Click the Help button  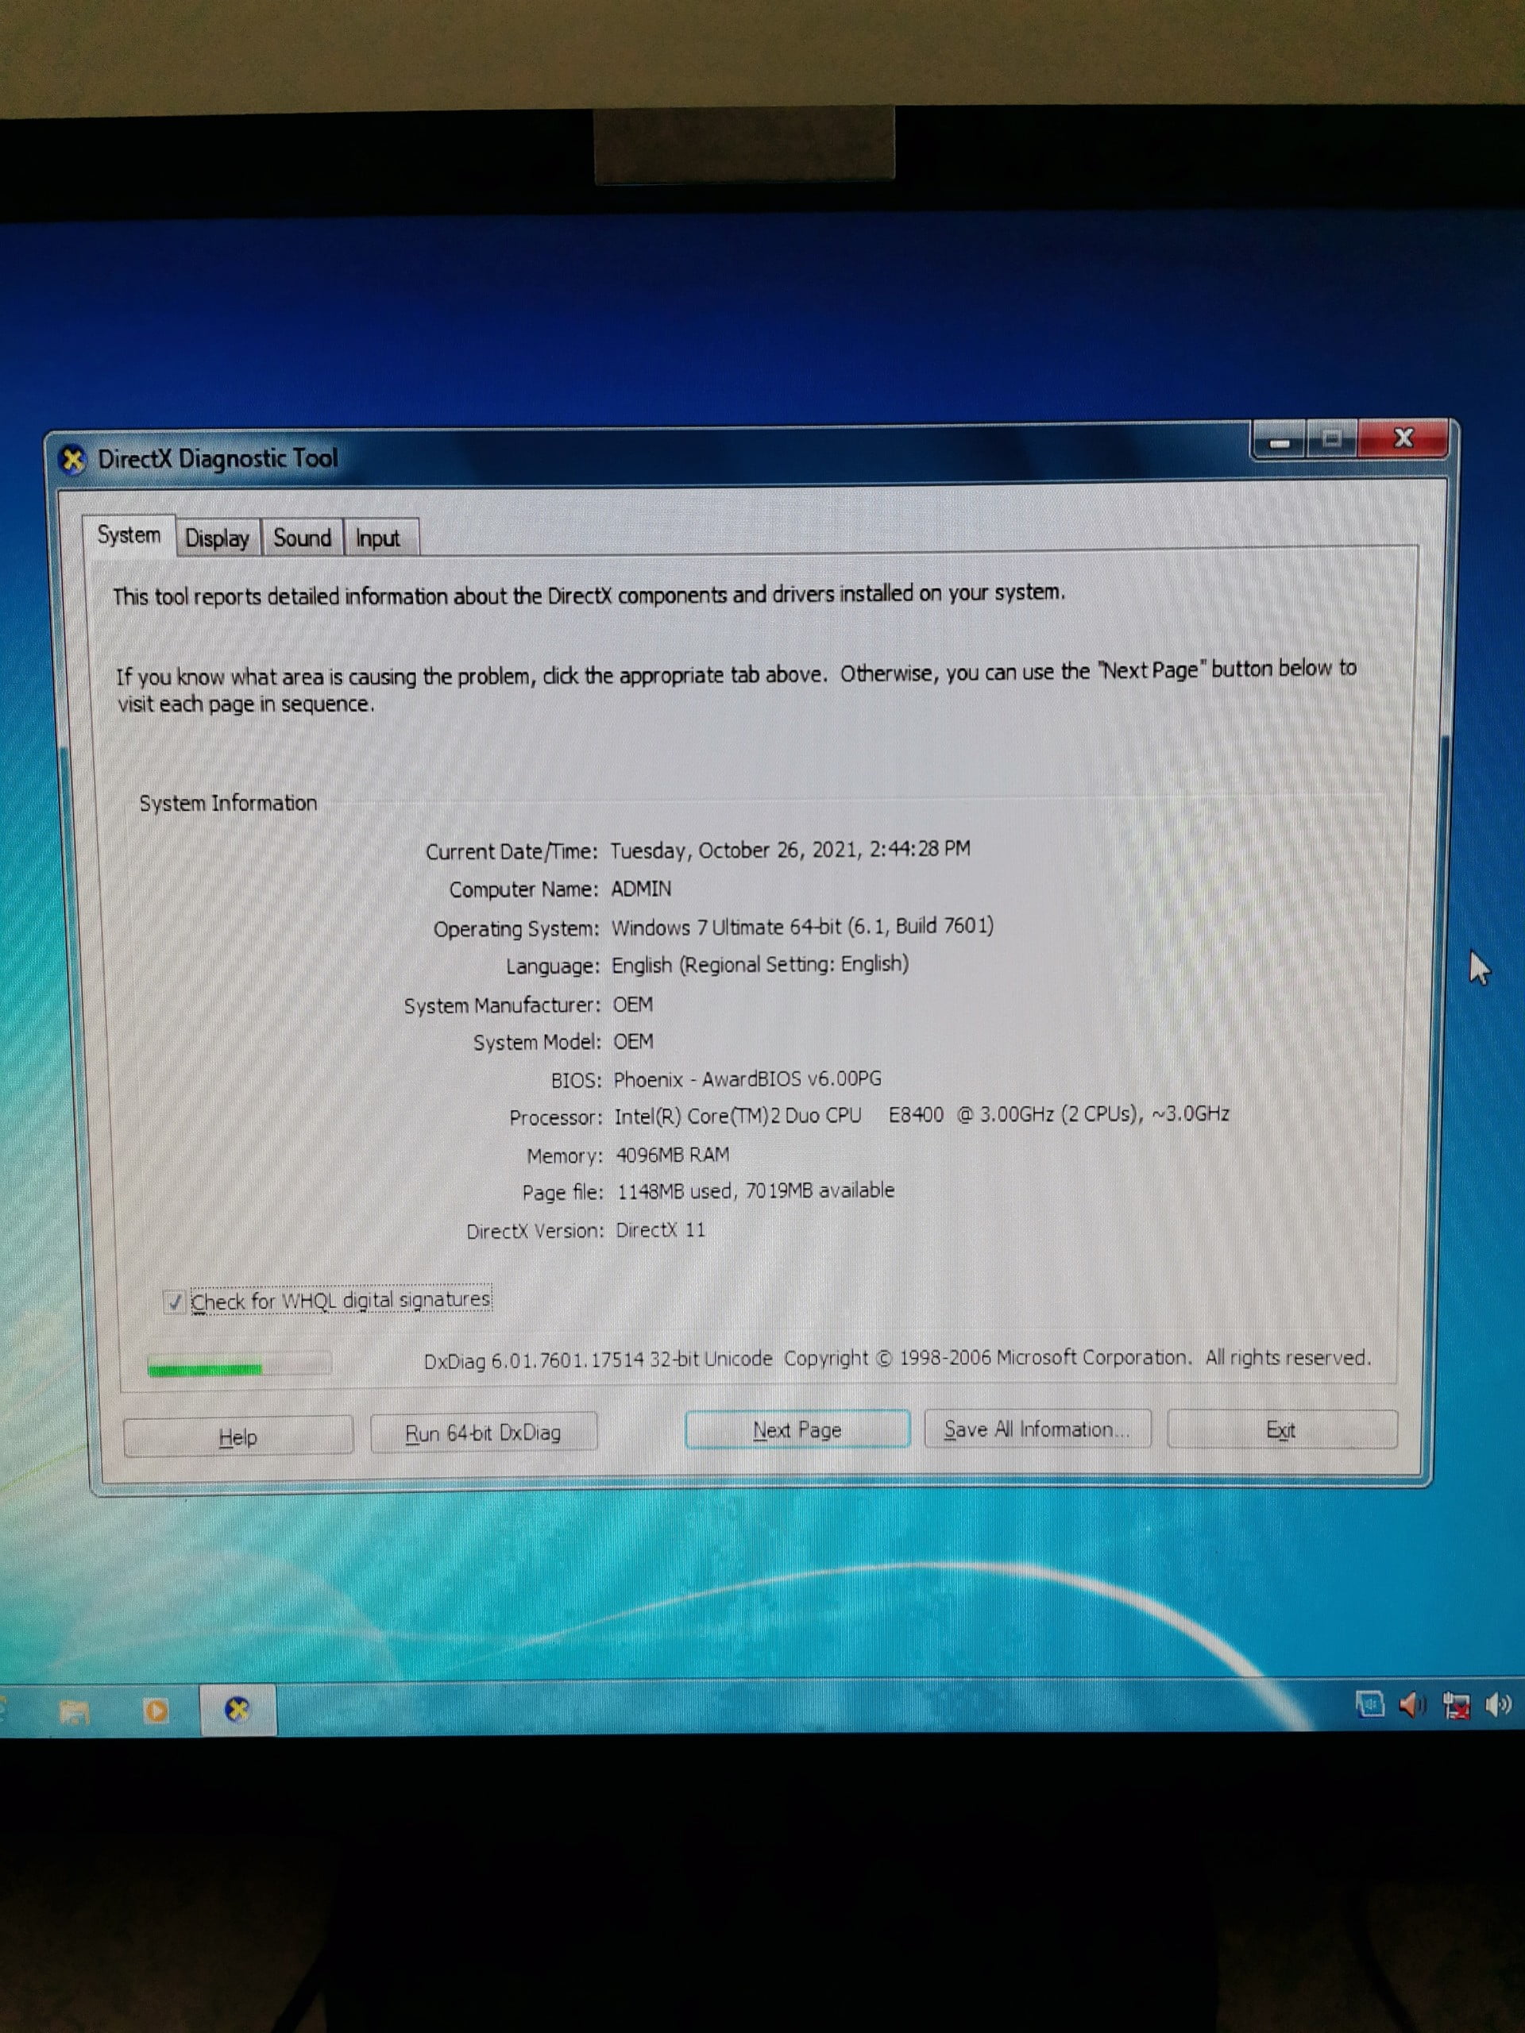[238, 1437]
